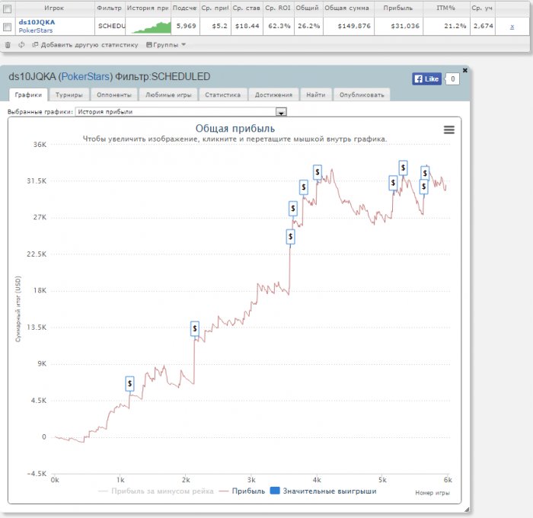Expand the Группы dropdown menu
This screenshot has height=518, width=533.
tap(165, 45)
